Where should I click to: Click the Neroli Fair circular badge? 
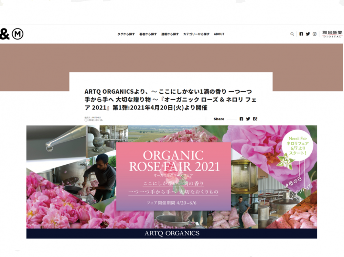(298, 146)
